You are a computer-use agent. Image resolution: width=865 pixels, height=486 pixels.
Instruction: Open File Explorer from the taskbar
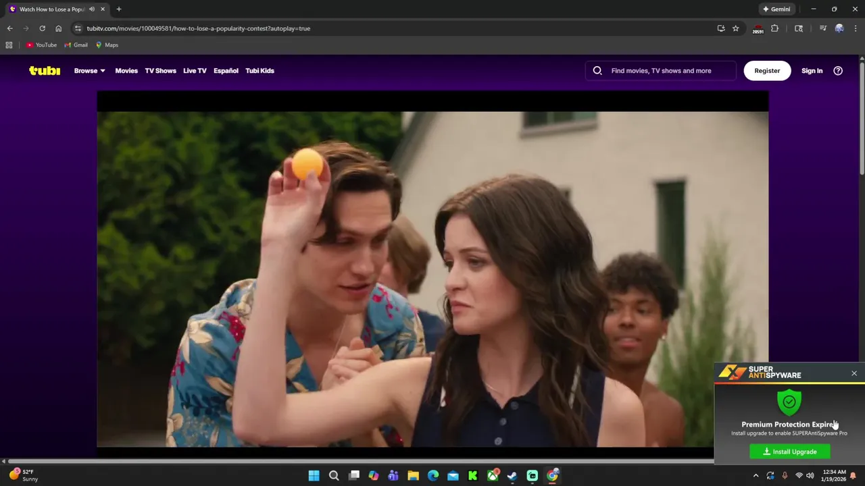click(413, 476)
